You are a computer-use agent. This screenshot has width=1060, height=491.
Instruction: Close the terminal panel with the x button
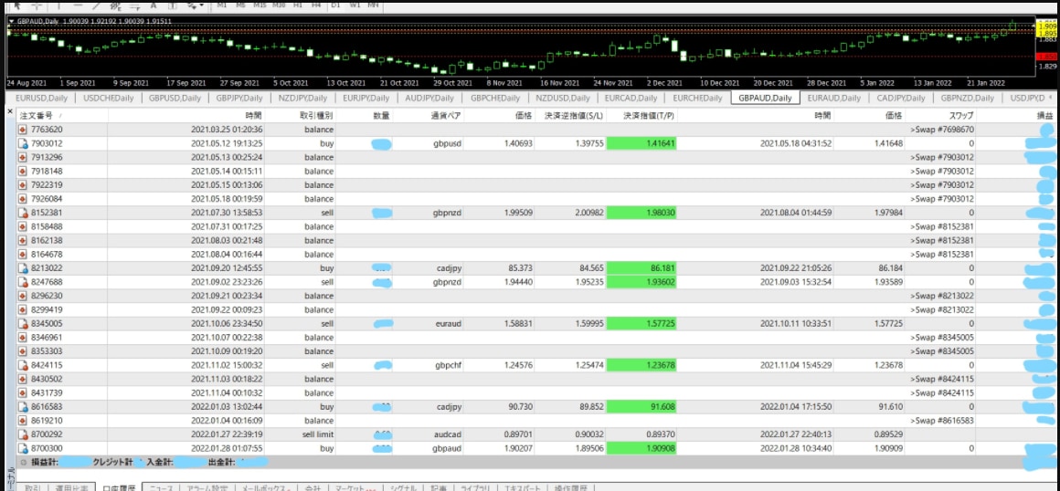point(9,110)
